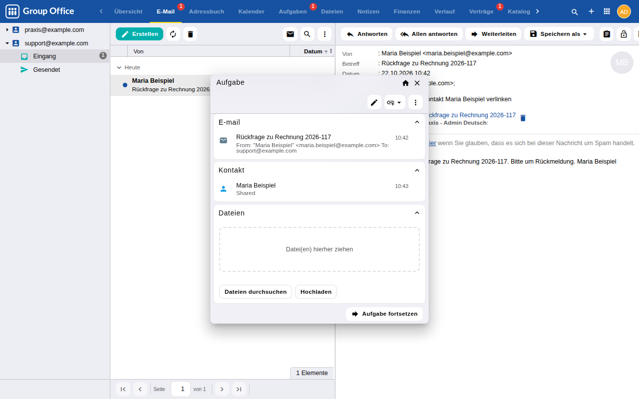Go to the next page of the list
This screenshot has height=399, width=639.
coord(222,389)
